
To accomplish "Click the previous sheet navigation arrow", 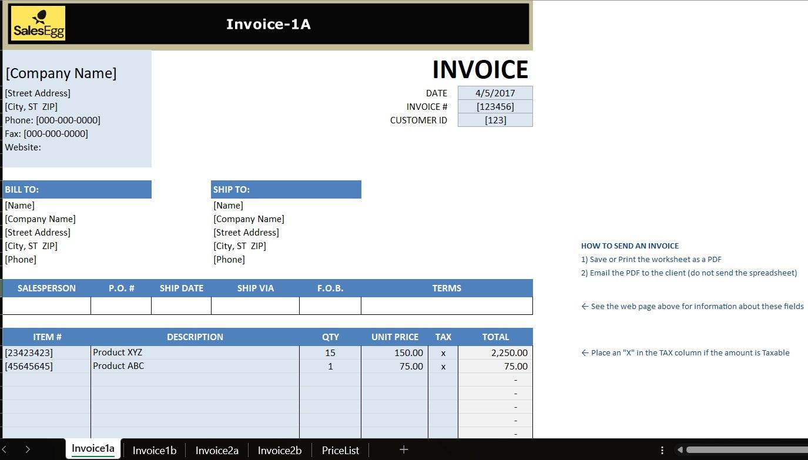I will click(x=5, y=449).
